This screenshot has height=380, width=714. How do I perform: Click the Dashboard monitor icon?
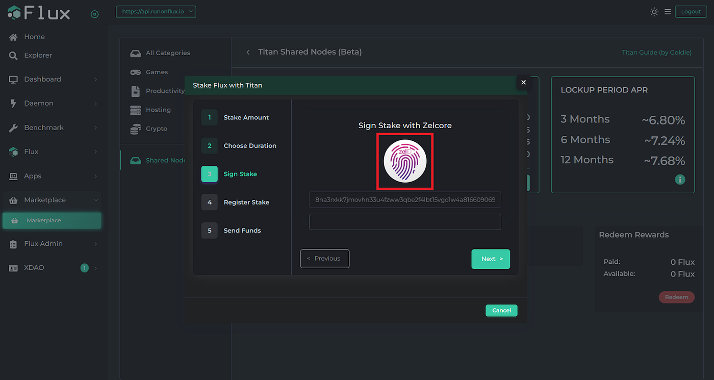[x=13, y=79]
